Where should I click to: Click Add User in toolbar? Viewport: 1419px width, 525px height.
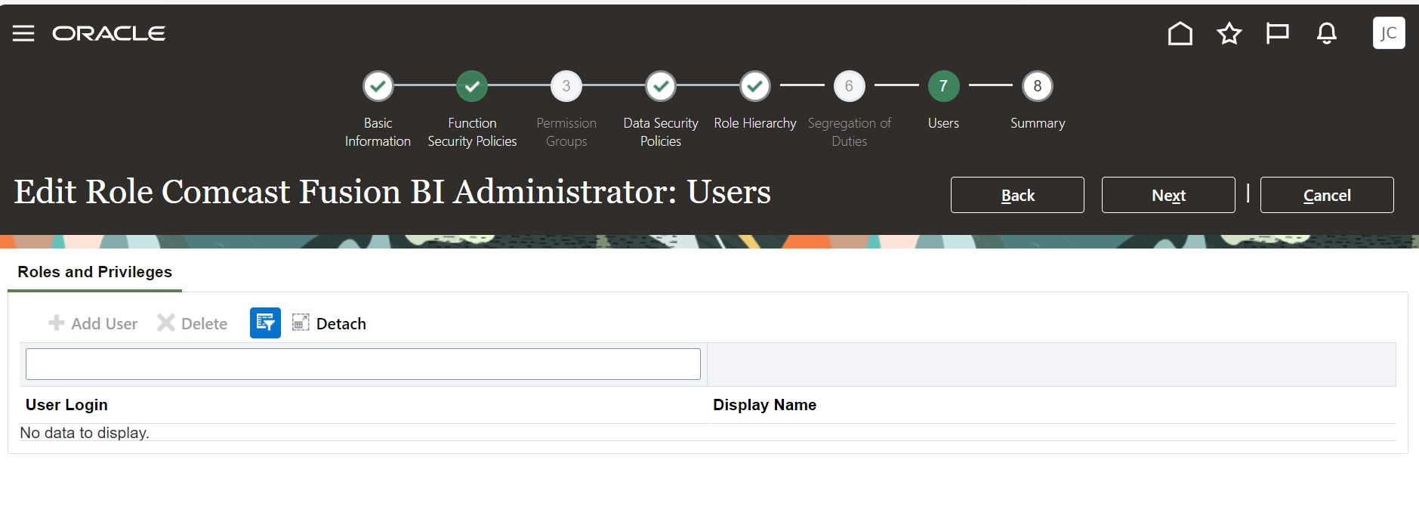tap(93, 323)
